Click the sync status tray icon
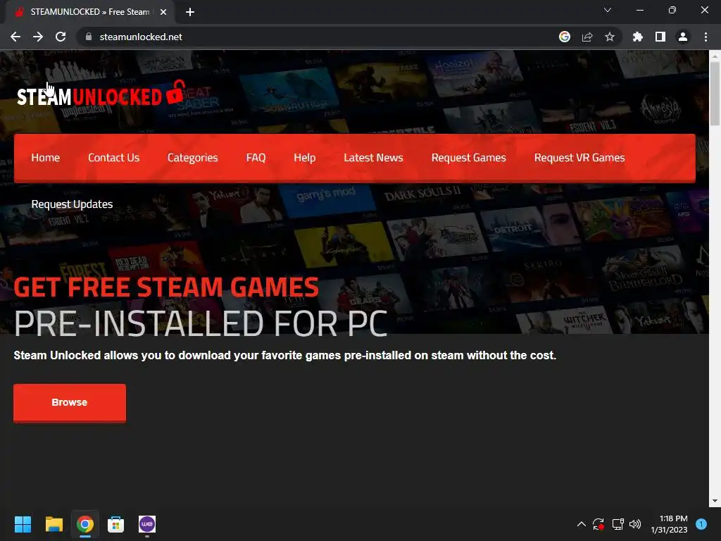Screen dimensions: 721x541 pyautogui.click(x=598, y=524)
